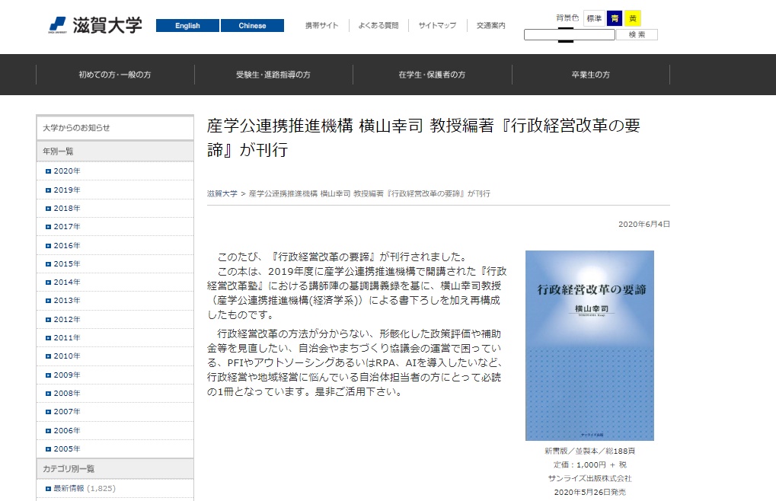
Task: Set background color to blue (青)
Action: click(614, 18)
